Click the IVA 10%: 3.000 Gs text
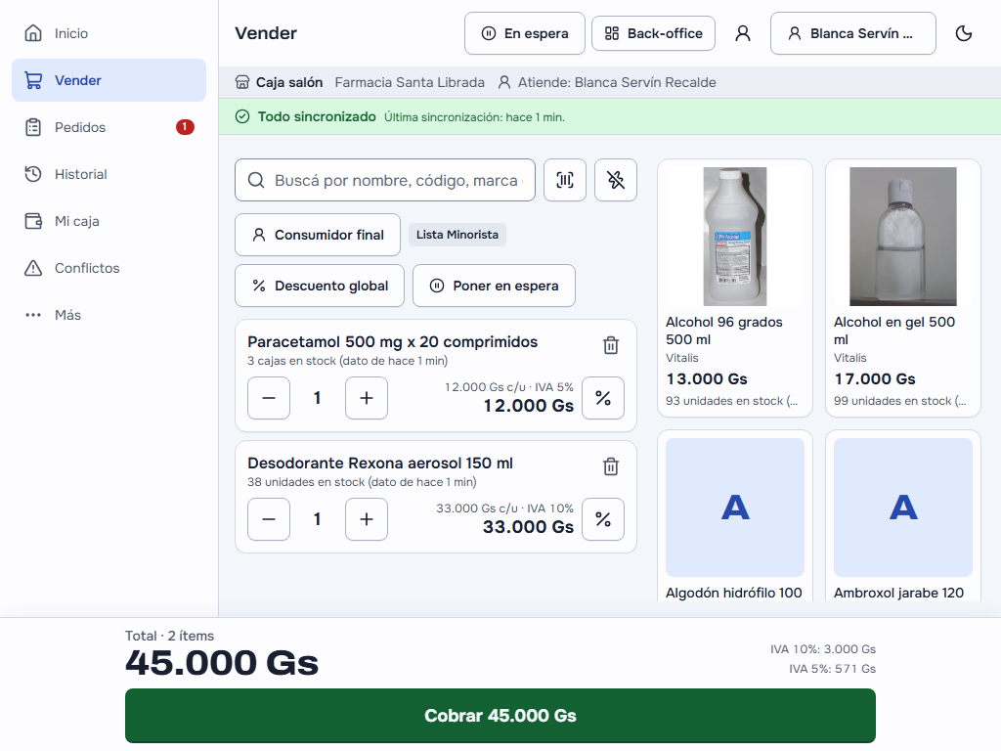1001x751 pixels. coord(823,649)
